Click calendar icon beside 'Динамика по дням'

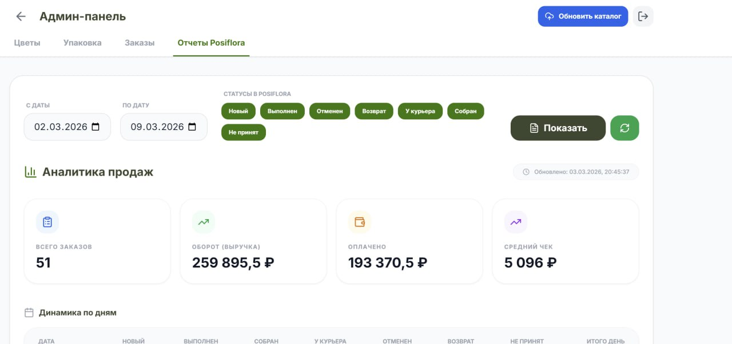pos(29,313)
